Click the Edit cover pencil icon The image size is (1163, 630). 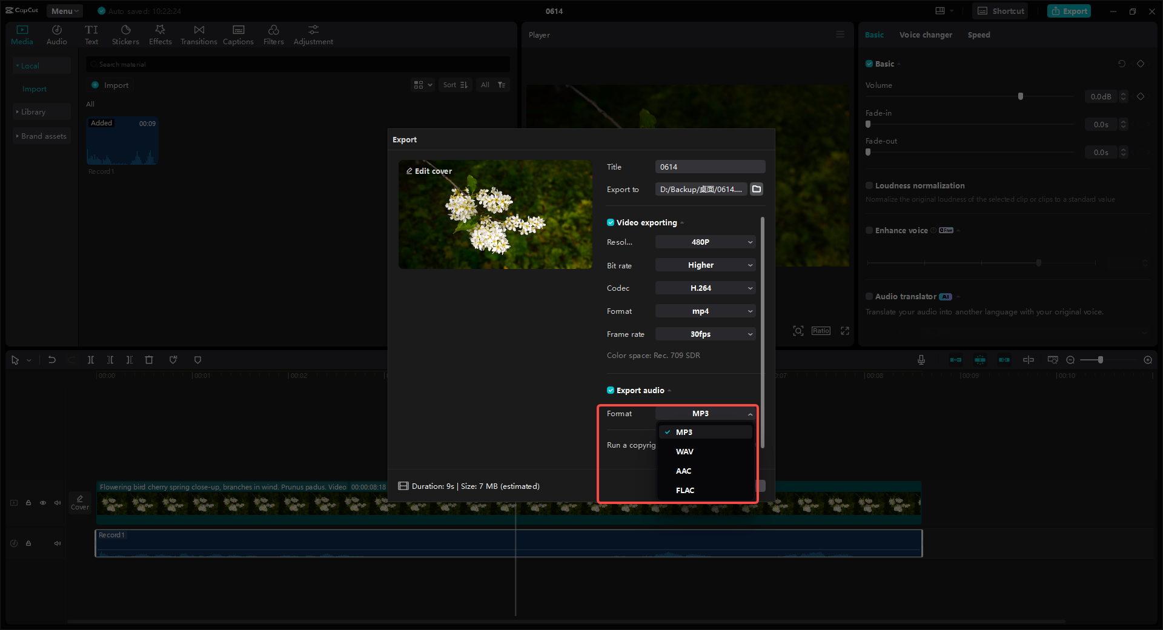point(409,171)
